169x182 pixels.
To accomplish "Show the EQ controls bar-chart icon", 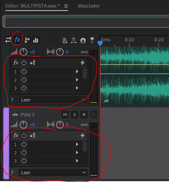I will pos(36,40).
